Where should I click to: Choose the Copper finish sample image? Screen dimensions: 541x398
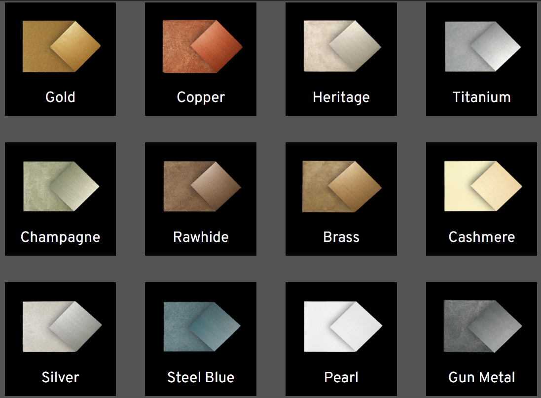pos(201,46)
